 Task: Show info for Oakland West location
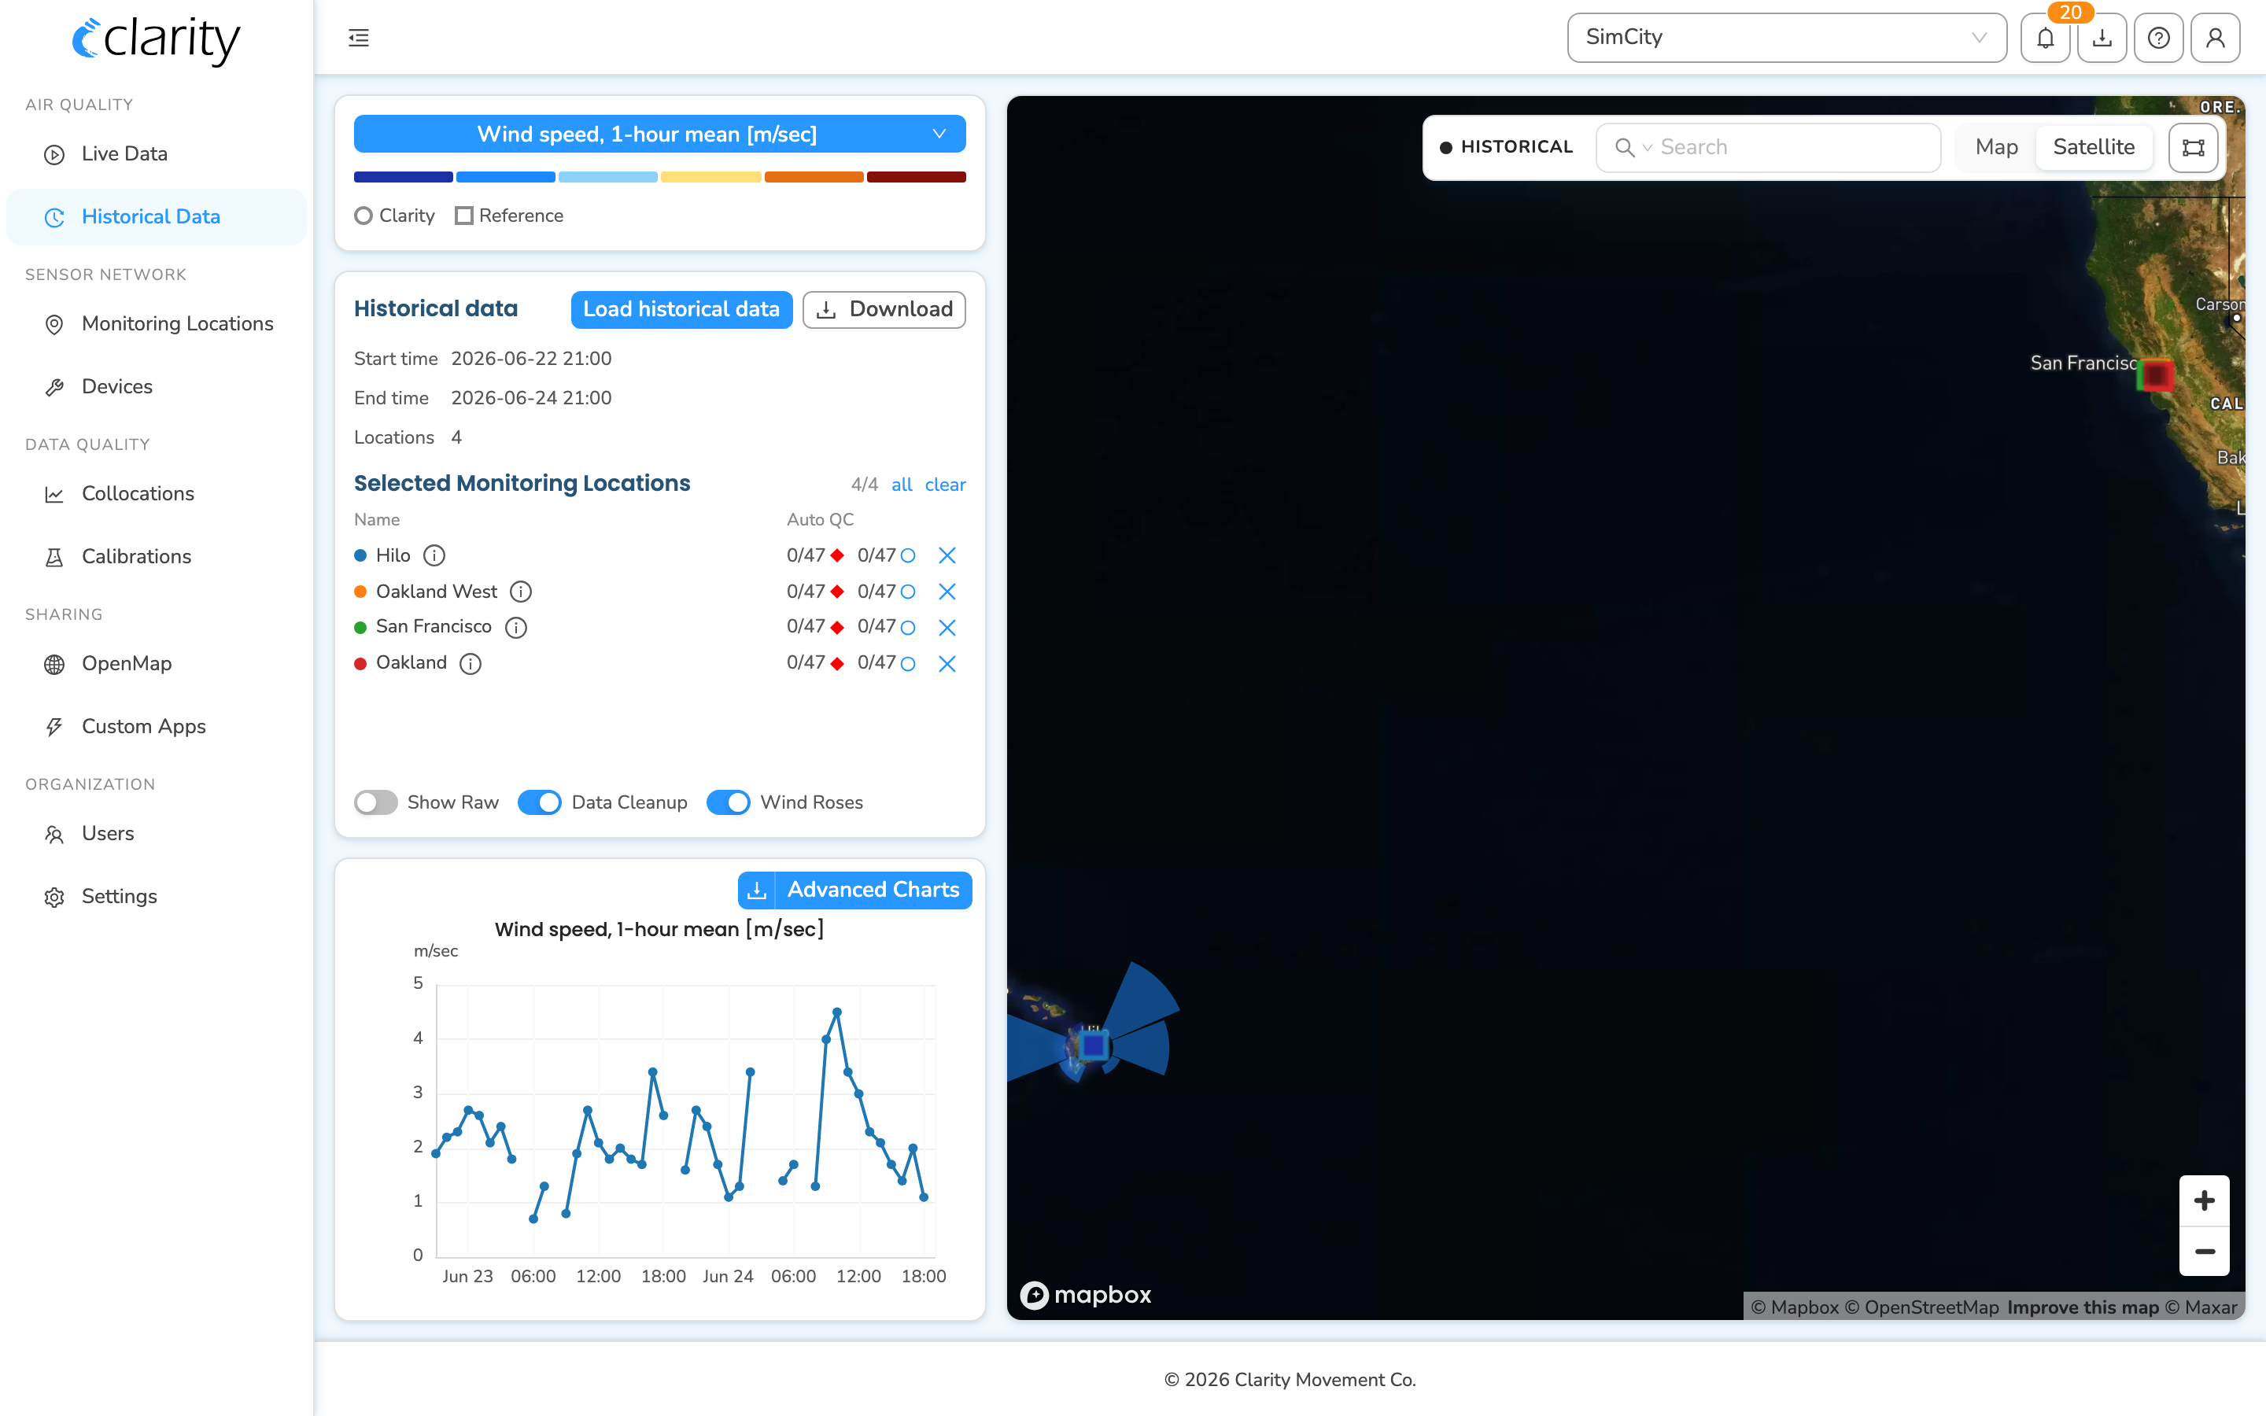click(521, 592)
